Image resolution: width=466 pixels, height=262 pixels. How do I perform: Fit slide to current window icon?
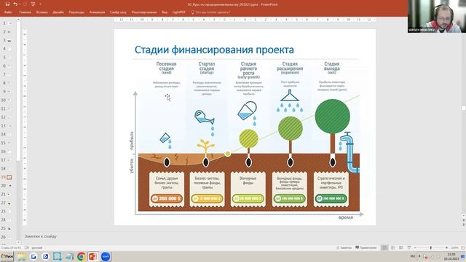[x=463, y=247]
